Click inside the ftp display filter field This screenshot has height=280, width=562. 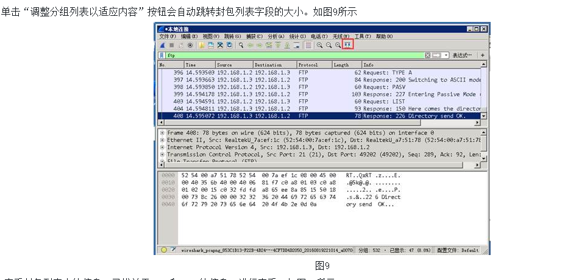[294, 55]
